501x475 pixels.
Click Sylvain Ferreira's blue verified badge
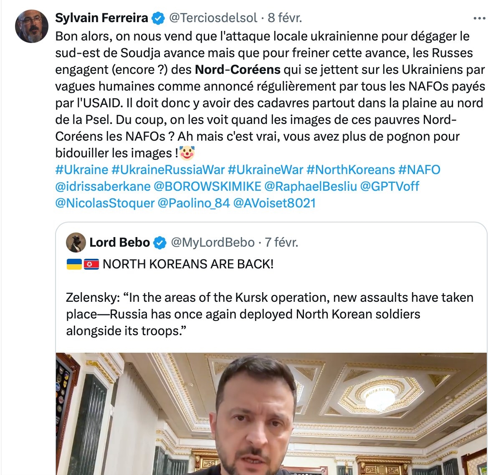click(158, 18)
